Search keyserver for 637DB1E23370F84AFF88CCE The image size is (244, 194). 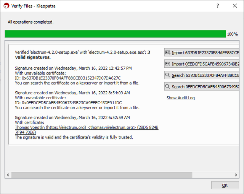(202, 75)
